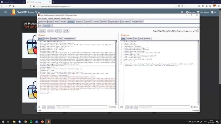Click the Firefox home button
The width and height of the screenshot is (221, 124).
13,6
